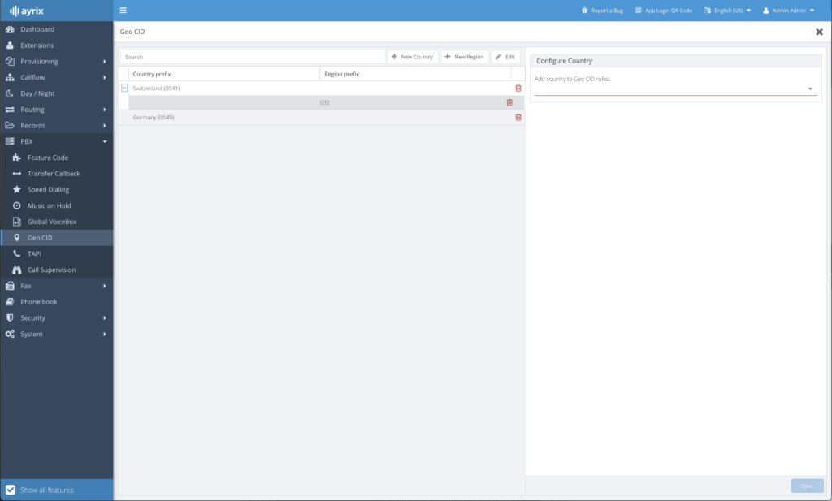832x501 pixels.
Task: Click the System gears icon
Action: click(x=10, y=334)
